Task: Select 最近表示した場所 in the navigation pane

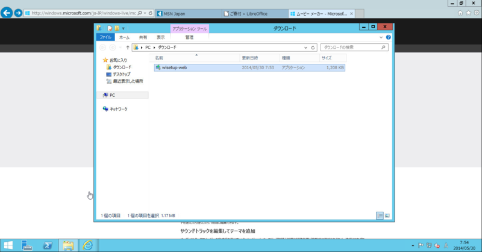Action: pyautogui.click(x=125, y=81)
